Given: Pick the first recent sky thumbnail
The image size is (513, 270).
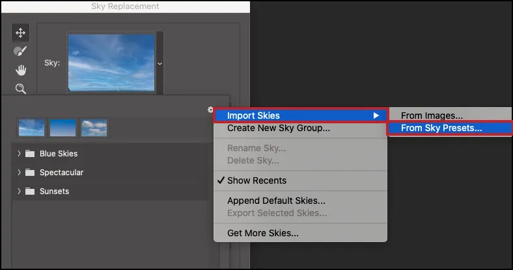Looking at the screenshot, I should (x=32, y=127).
